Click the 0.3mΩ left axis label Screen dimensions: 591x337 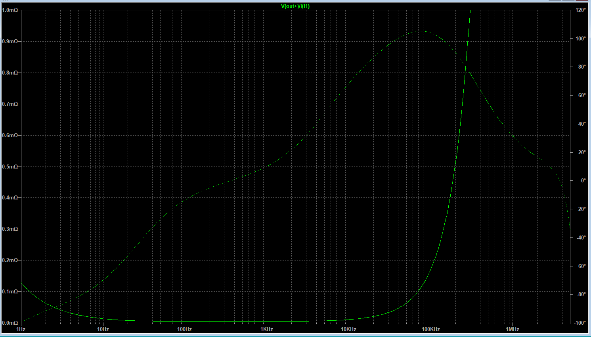tap(10, 229)
